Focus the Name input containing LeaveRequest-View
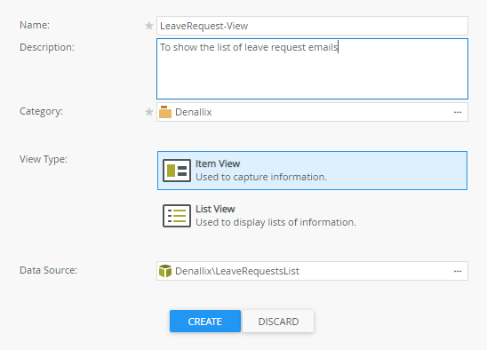Viewport: 487px width, 350px height. coord(312,26)
